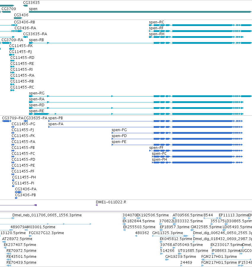The image size is (252, 267).
Task: Click EST AM03001.5prime
Action: 40,227
